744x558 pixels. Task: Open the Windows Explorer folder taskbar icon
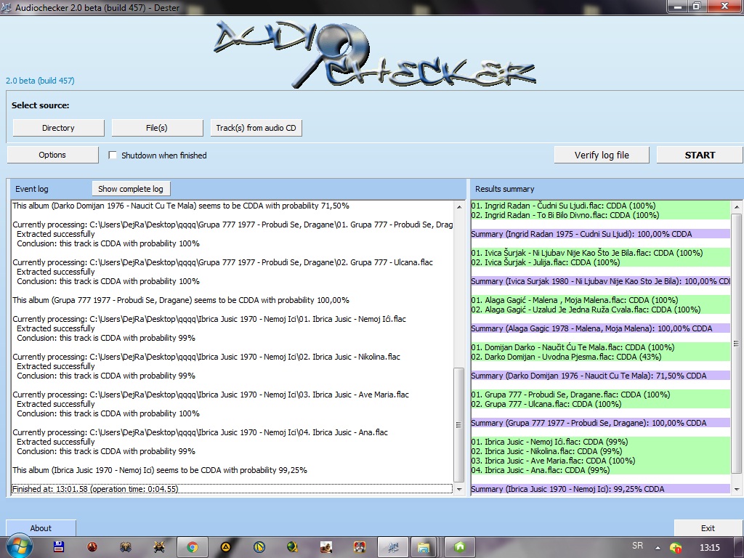point(424,547)
